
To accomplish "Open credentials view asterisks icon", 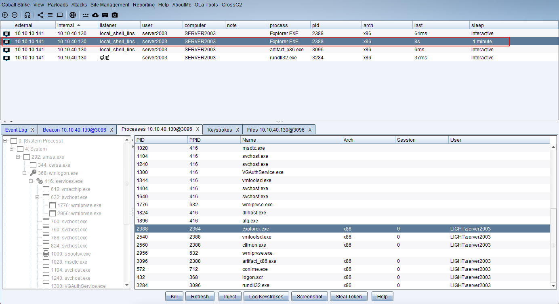I will (x=86, y=15).
